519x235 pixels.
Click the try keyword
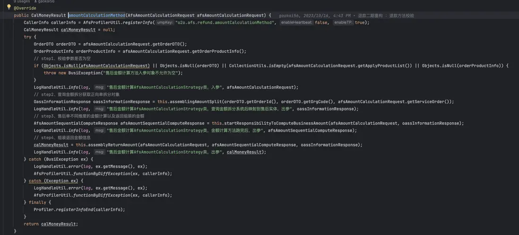click(x=27, y=37)
